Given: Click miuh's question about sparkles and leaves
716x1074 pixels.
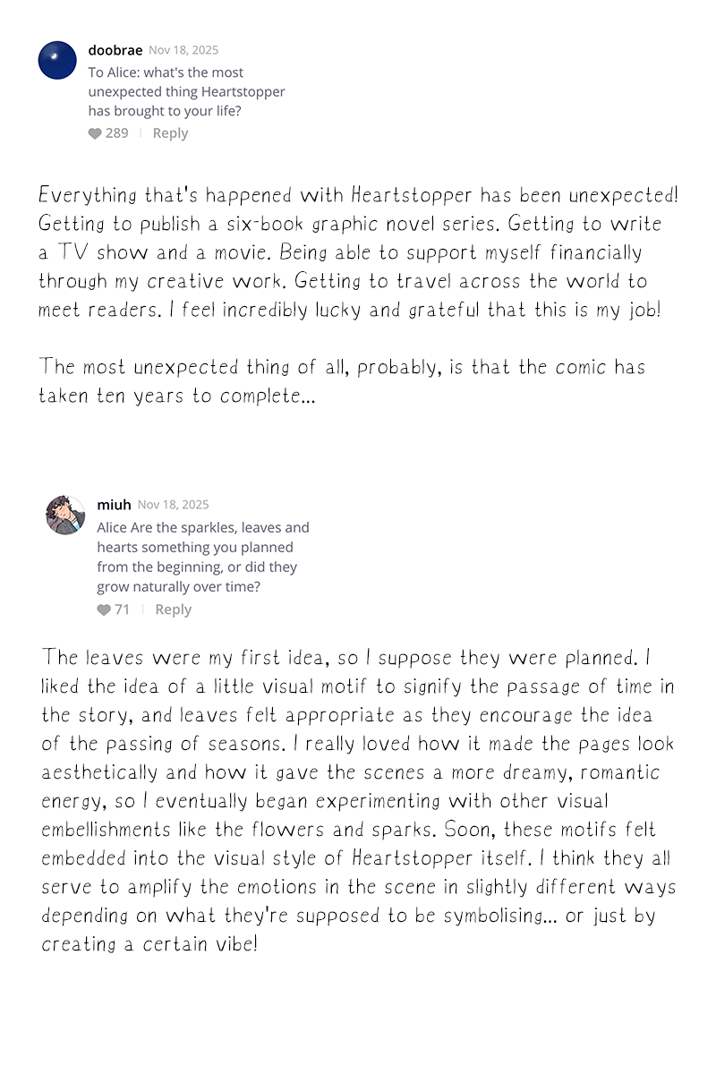Looking at the screenshot, I should coord(203,557).
